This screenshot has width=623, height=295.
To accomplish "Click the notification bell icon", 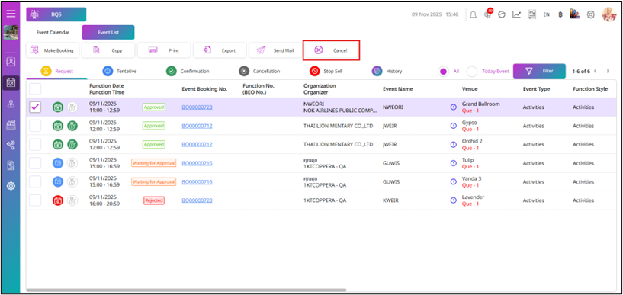I will pyautogui.click(x=473, y=14).
